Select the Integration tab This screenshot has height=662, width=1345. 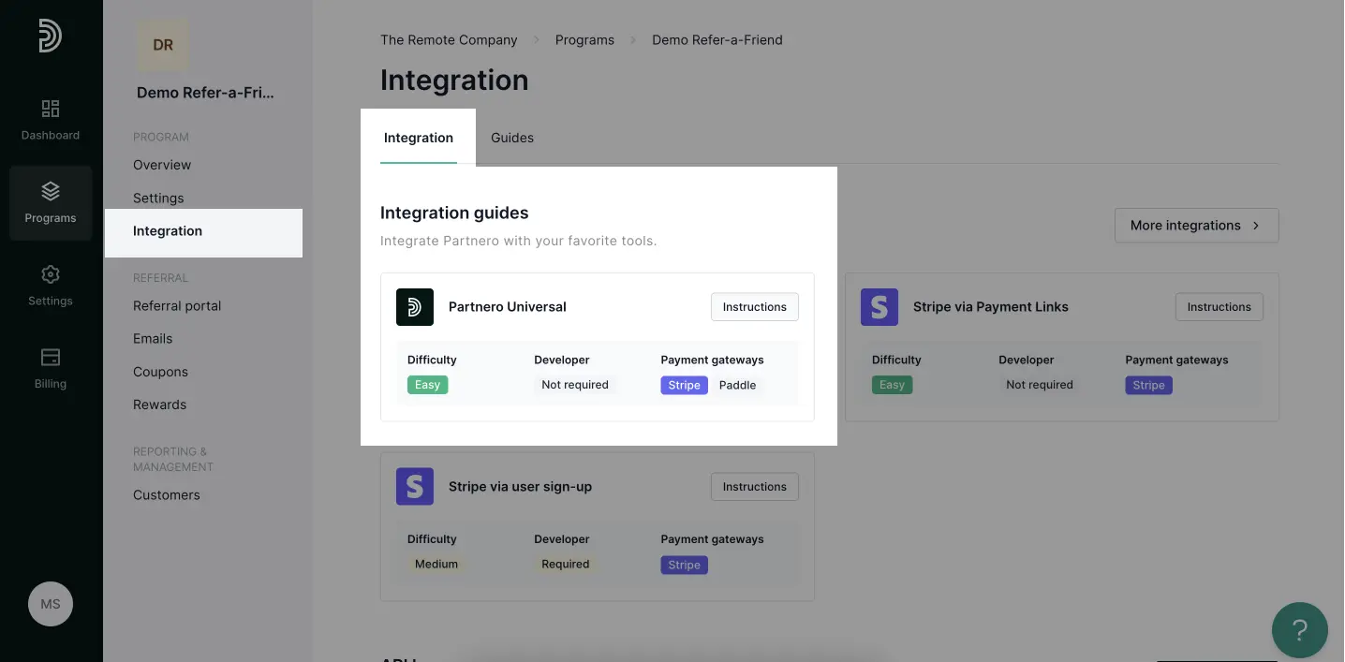[x=419, y=138]
